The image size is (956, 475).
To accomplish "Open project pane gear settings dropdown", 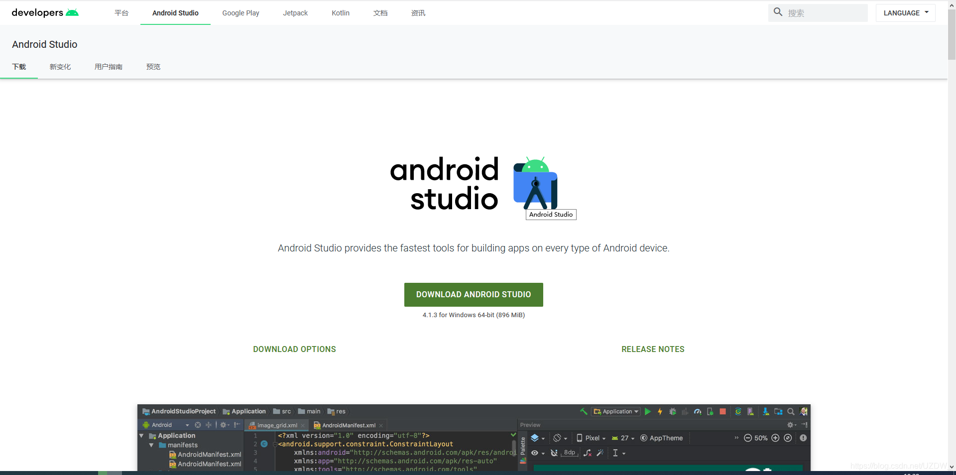I will [x=225, y=425].
